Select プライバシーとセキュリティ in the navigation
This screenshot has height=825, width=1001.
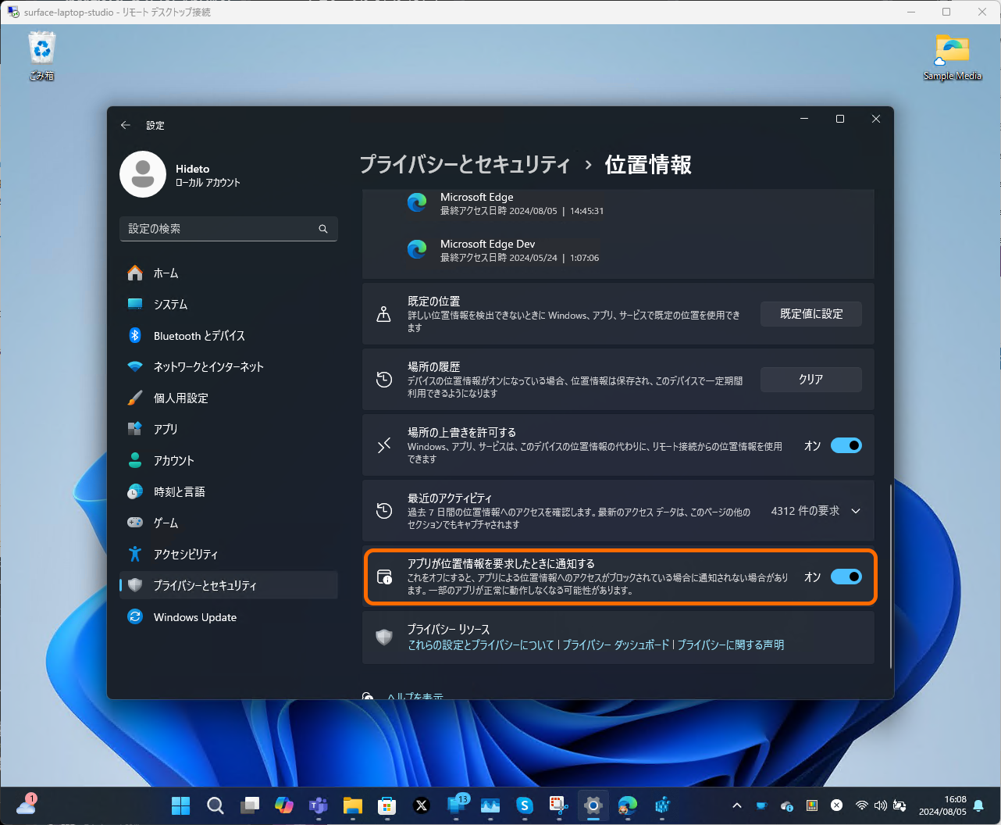coord(207,584)
